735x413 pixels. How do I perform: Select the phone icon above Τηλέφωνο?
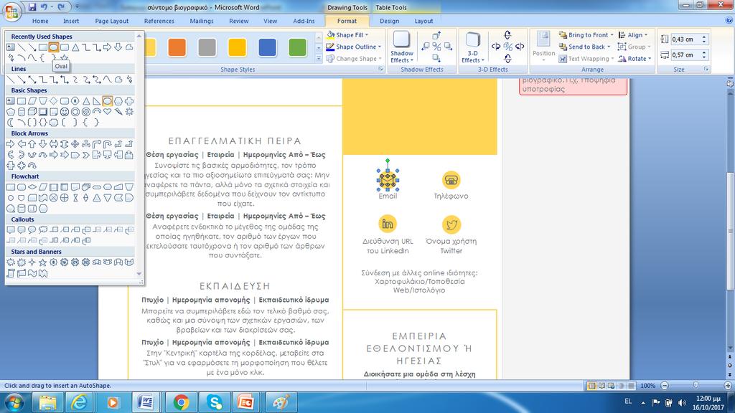pyautogui.click(x=451, y=180)
